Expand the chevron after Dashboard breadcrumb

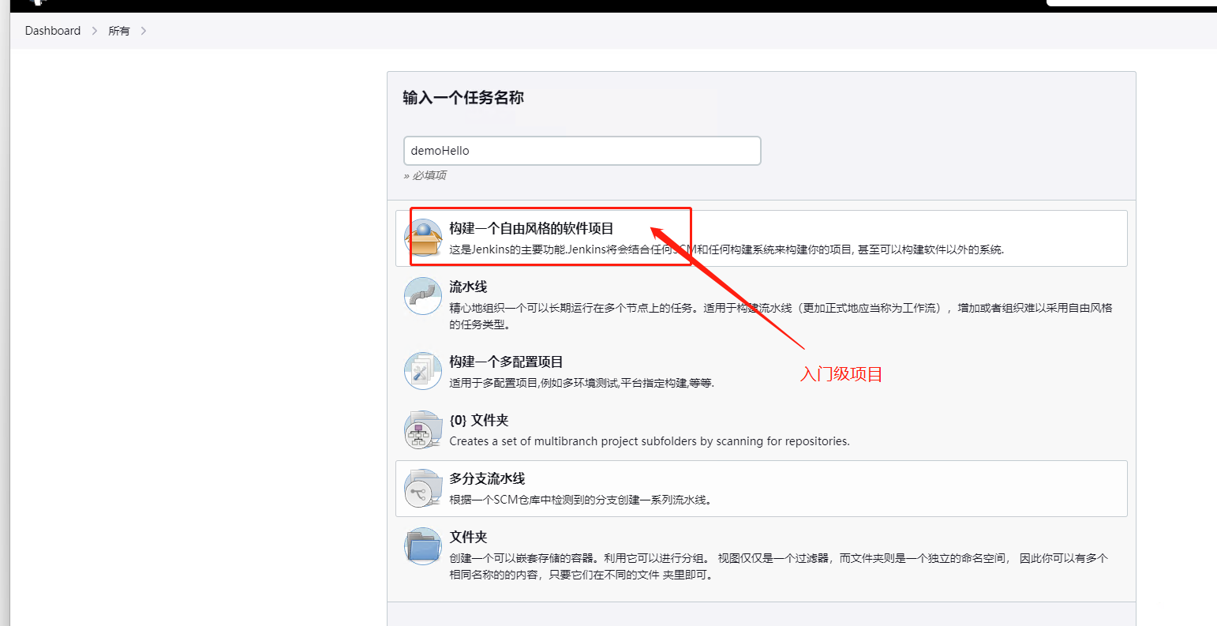pyautogui.click(x=95, y=31)
